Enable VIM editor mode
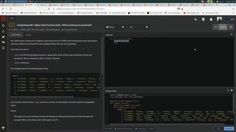 tap(215, 27)
